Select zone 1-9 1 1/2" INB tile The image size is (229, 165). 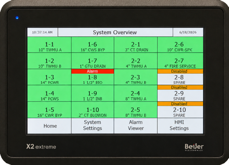pos(93,93)
